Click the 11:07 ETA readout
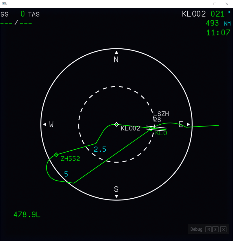The image size is (233, 241). click(218, 33)
